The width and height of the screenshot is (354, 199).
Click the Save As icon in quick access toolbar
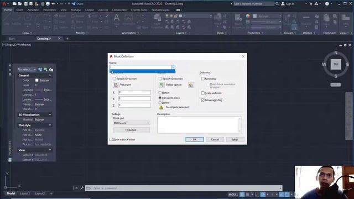coord(31,4)
